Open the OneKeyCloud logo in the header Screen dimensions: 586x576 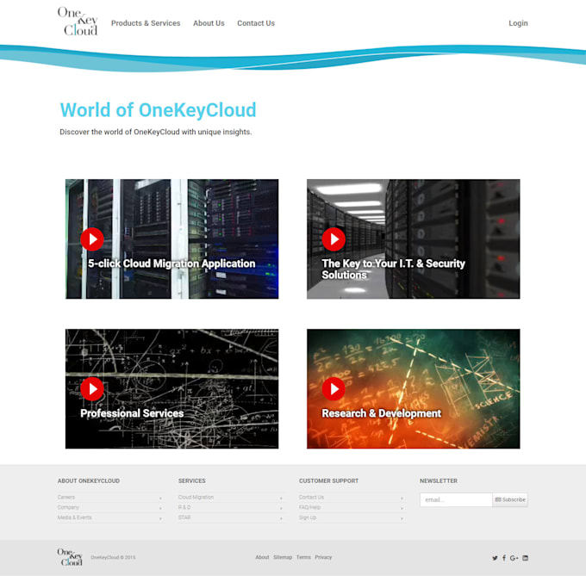78,22
